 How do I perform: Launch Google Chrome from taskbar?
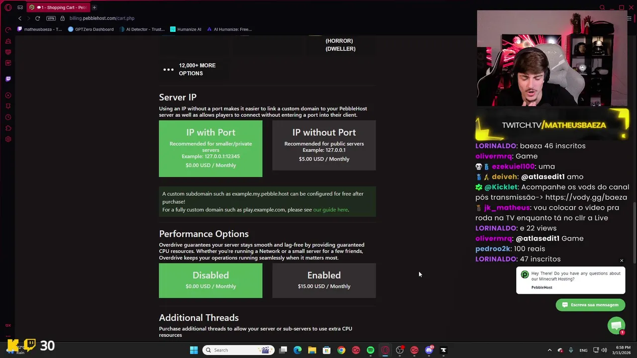coord(341,350)
